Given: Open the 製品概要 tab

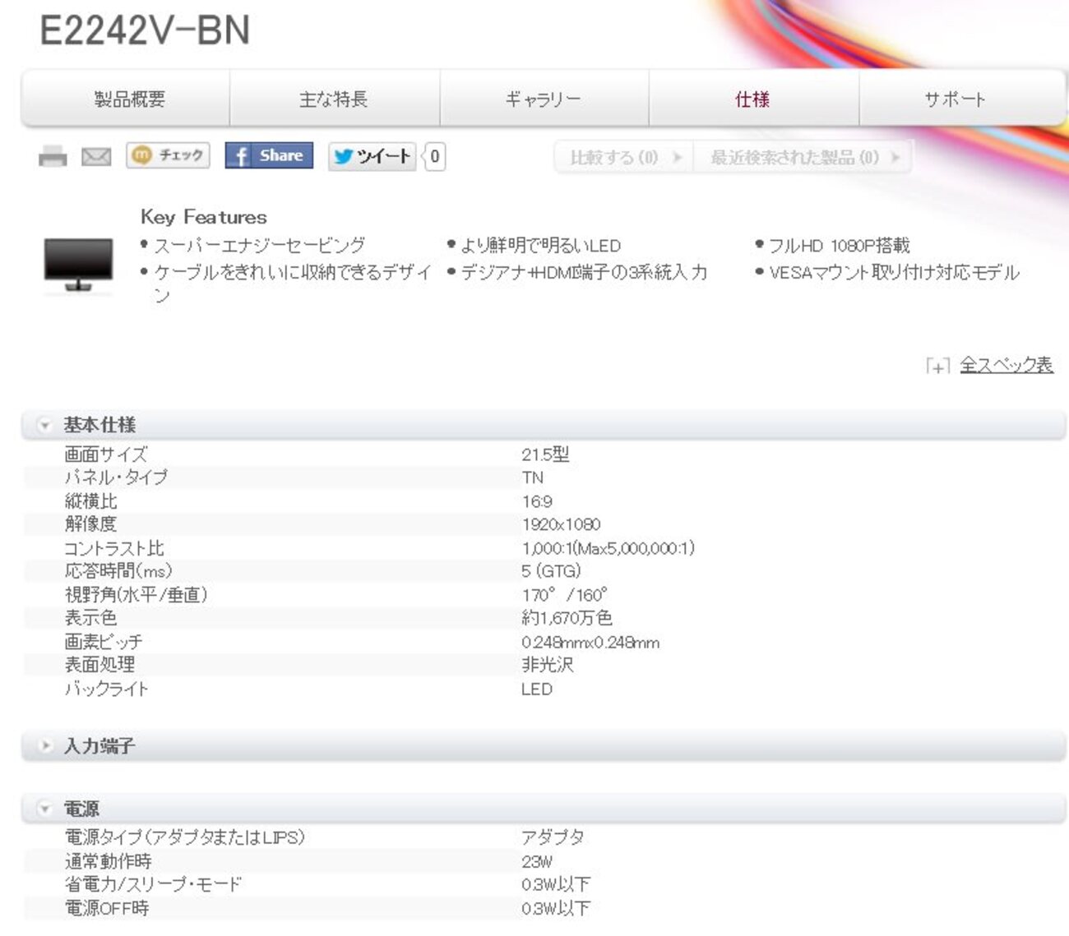Looking at the screenshot, I should pyautogui.click(x=130, y=99).
